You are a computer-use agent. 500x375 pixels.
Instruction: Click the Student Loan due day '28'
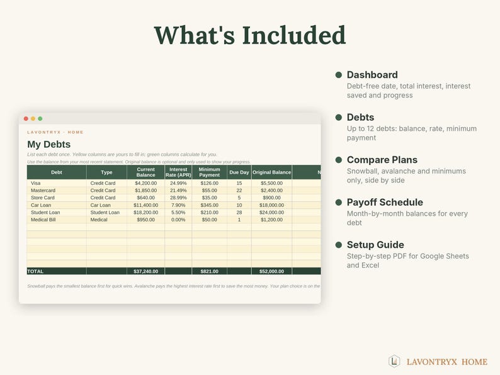tap(239, 213)
